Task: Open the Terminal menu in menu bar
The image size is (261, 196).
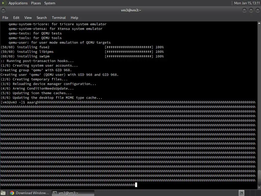Action: click(x=59, y=18)
